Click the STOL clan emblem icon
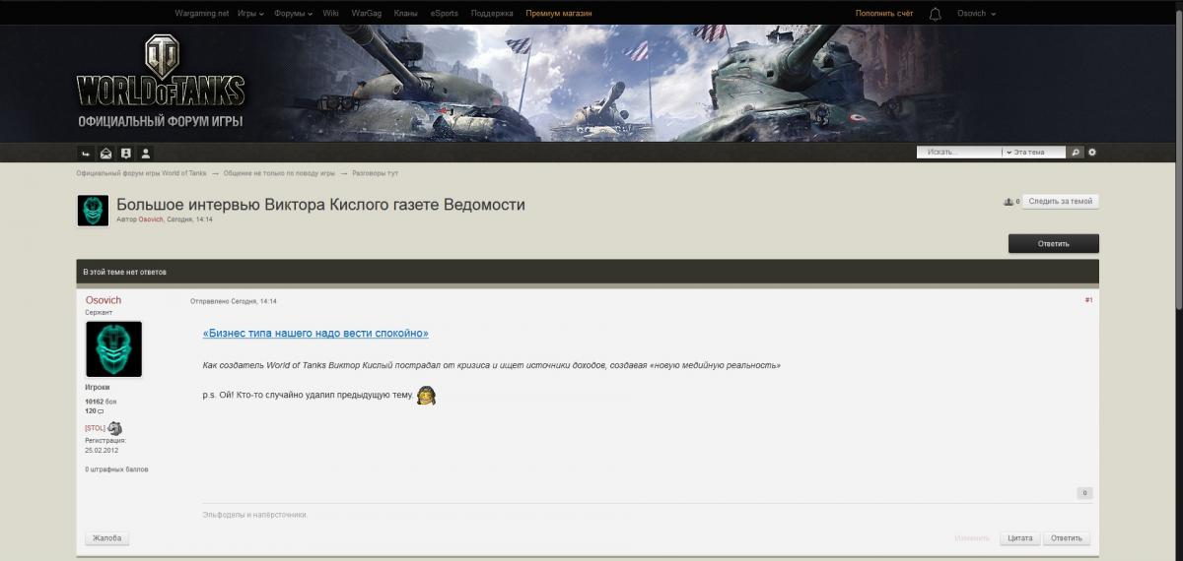Viewport: 1183px width, 561px height. coord(114,428)
